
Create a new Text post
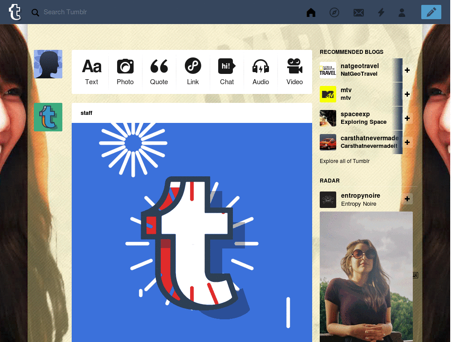click(92, 72)
